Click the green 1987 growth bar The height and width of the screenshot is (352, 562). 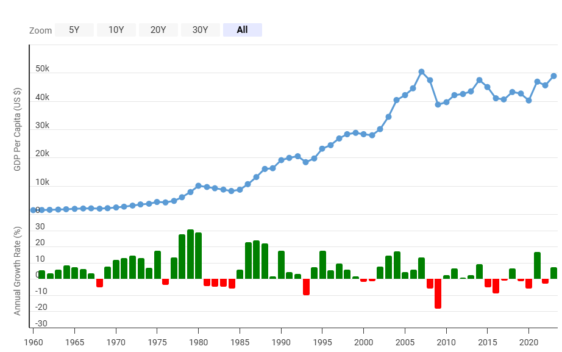pyautogui.click(x=256, y=260)
